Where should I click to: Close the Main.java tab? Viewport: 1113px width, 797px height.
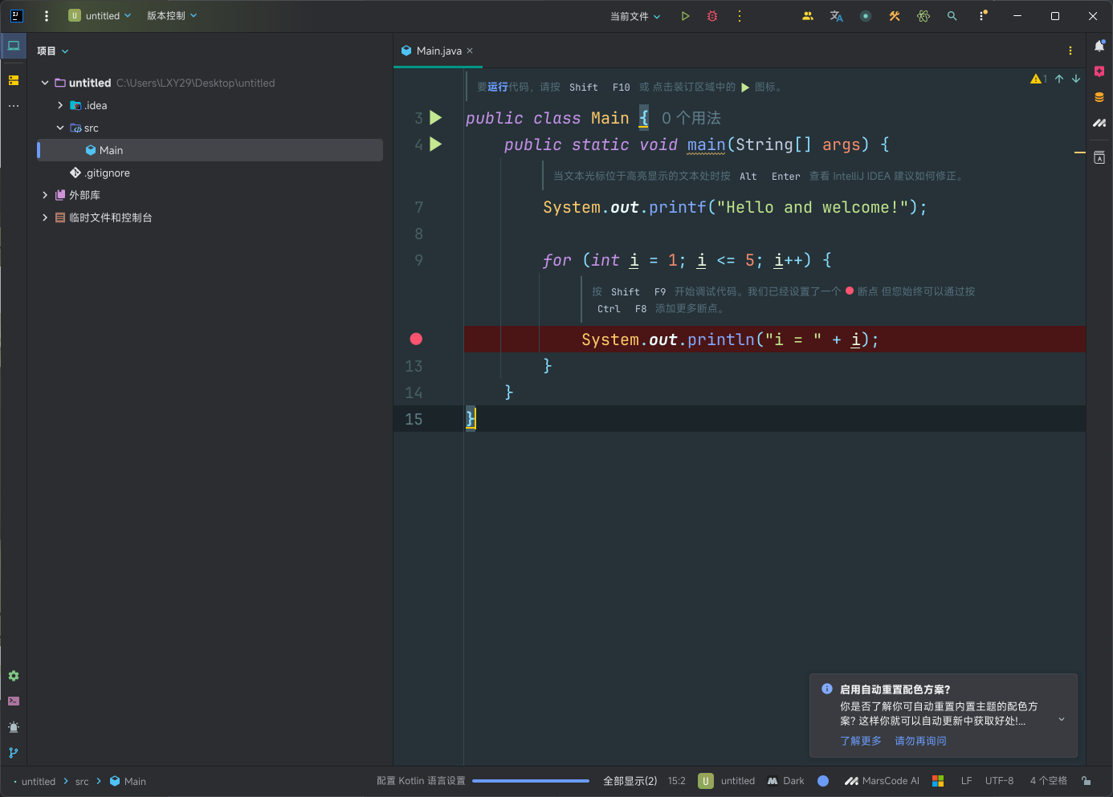click(470, 51)
